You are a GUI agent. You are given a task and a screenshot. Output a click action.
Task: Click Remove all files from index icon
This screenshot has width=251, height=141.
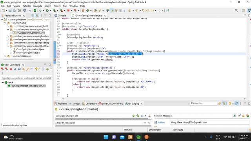(149, 123)
